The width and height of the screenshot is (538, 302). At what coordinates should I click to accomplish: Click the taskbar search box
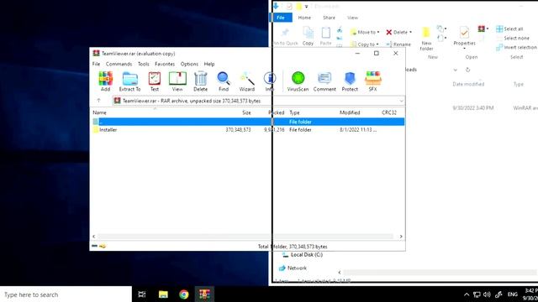[66, 294]
